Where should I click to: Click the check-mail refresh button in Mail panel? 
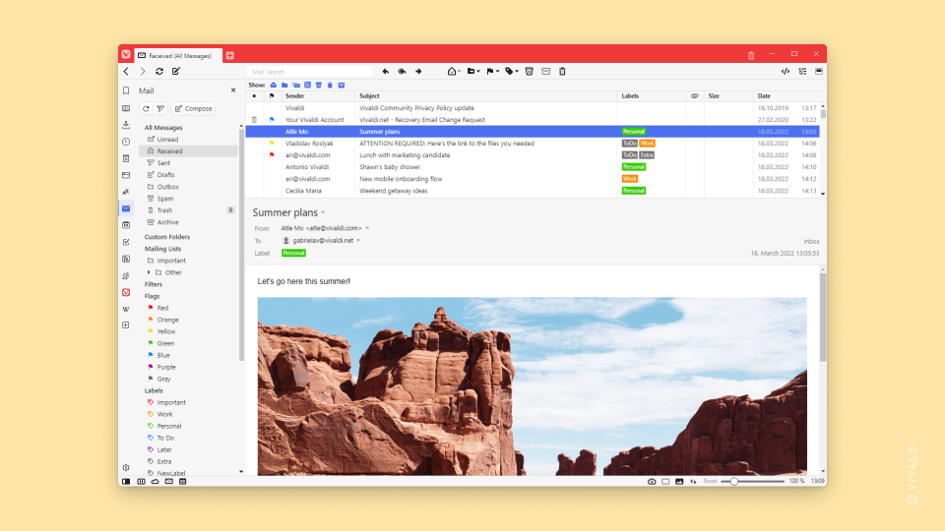pyautogui.click(x=146, y=109)
